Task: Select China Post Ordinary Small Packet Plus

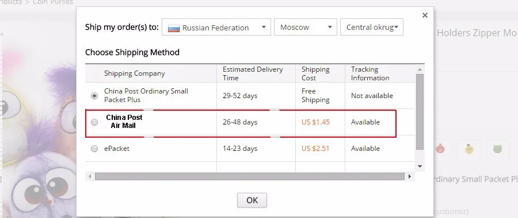Action: (94, 96)
